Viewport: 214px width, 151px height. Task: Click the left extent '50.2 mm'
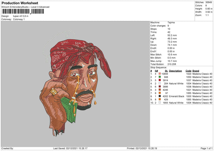coord(172,35)
